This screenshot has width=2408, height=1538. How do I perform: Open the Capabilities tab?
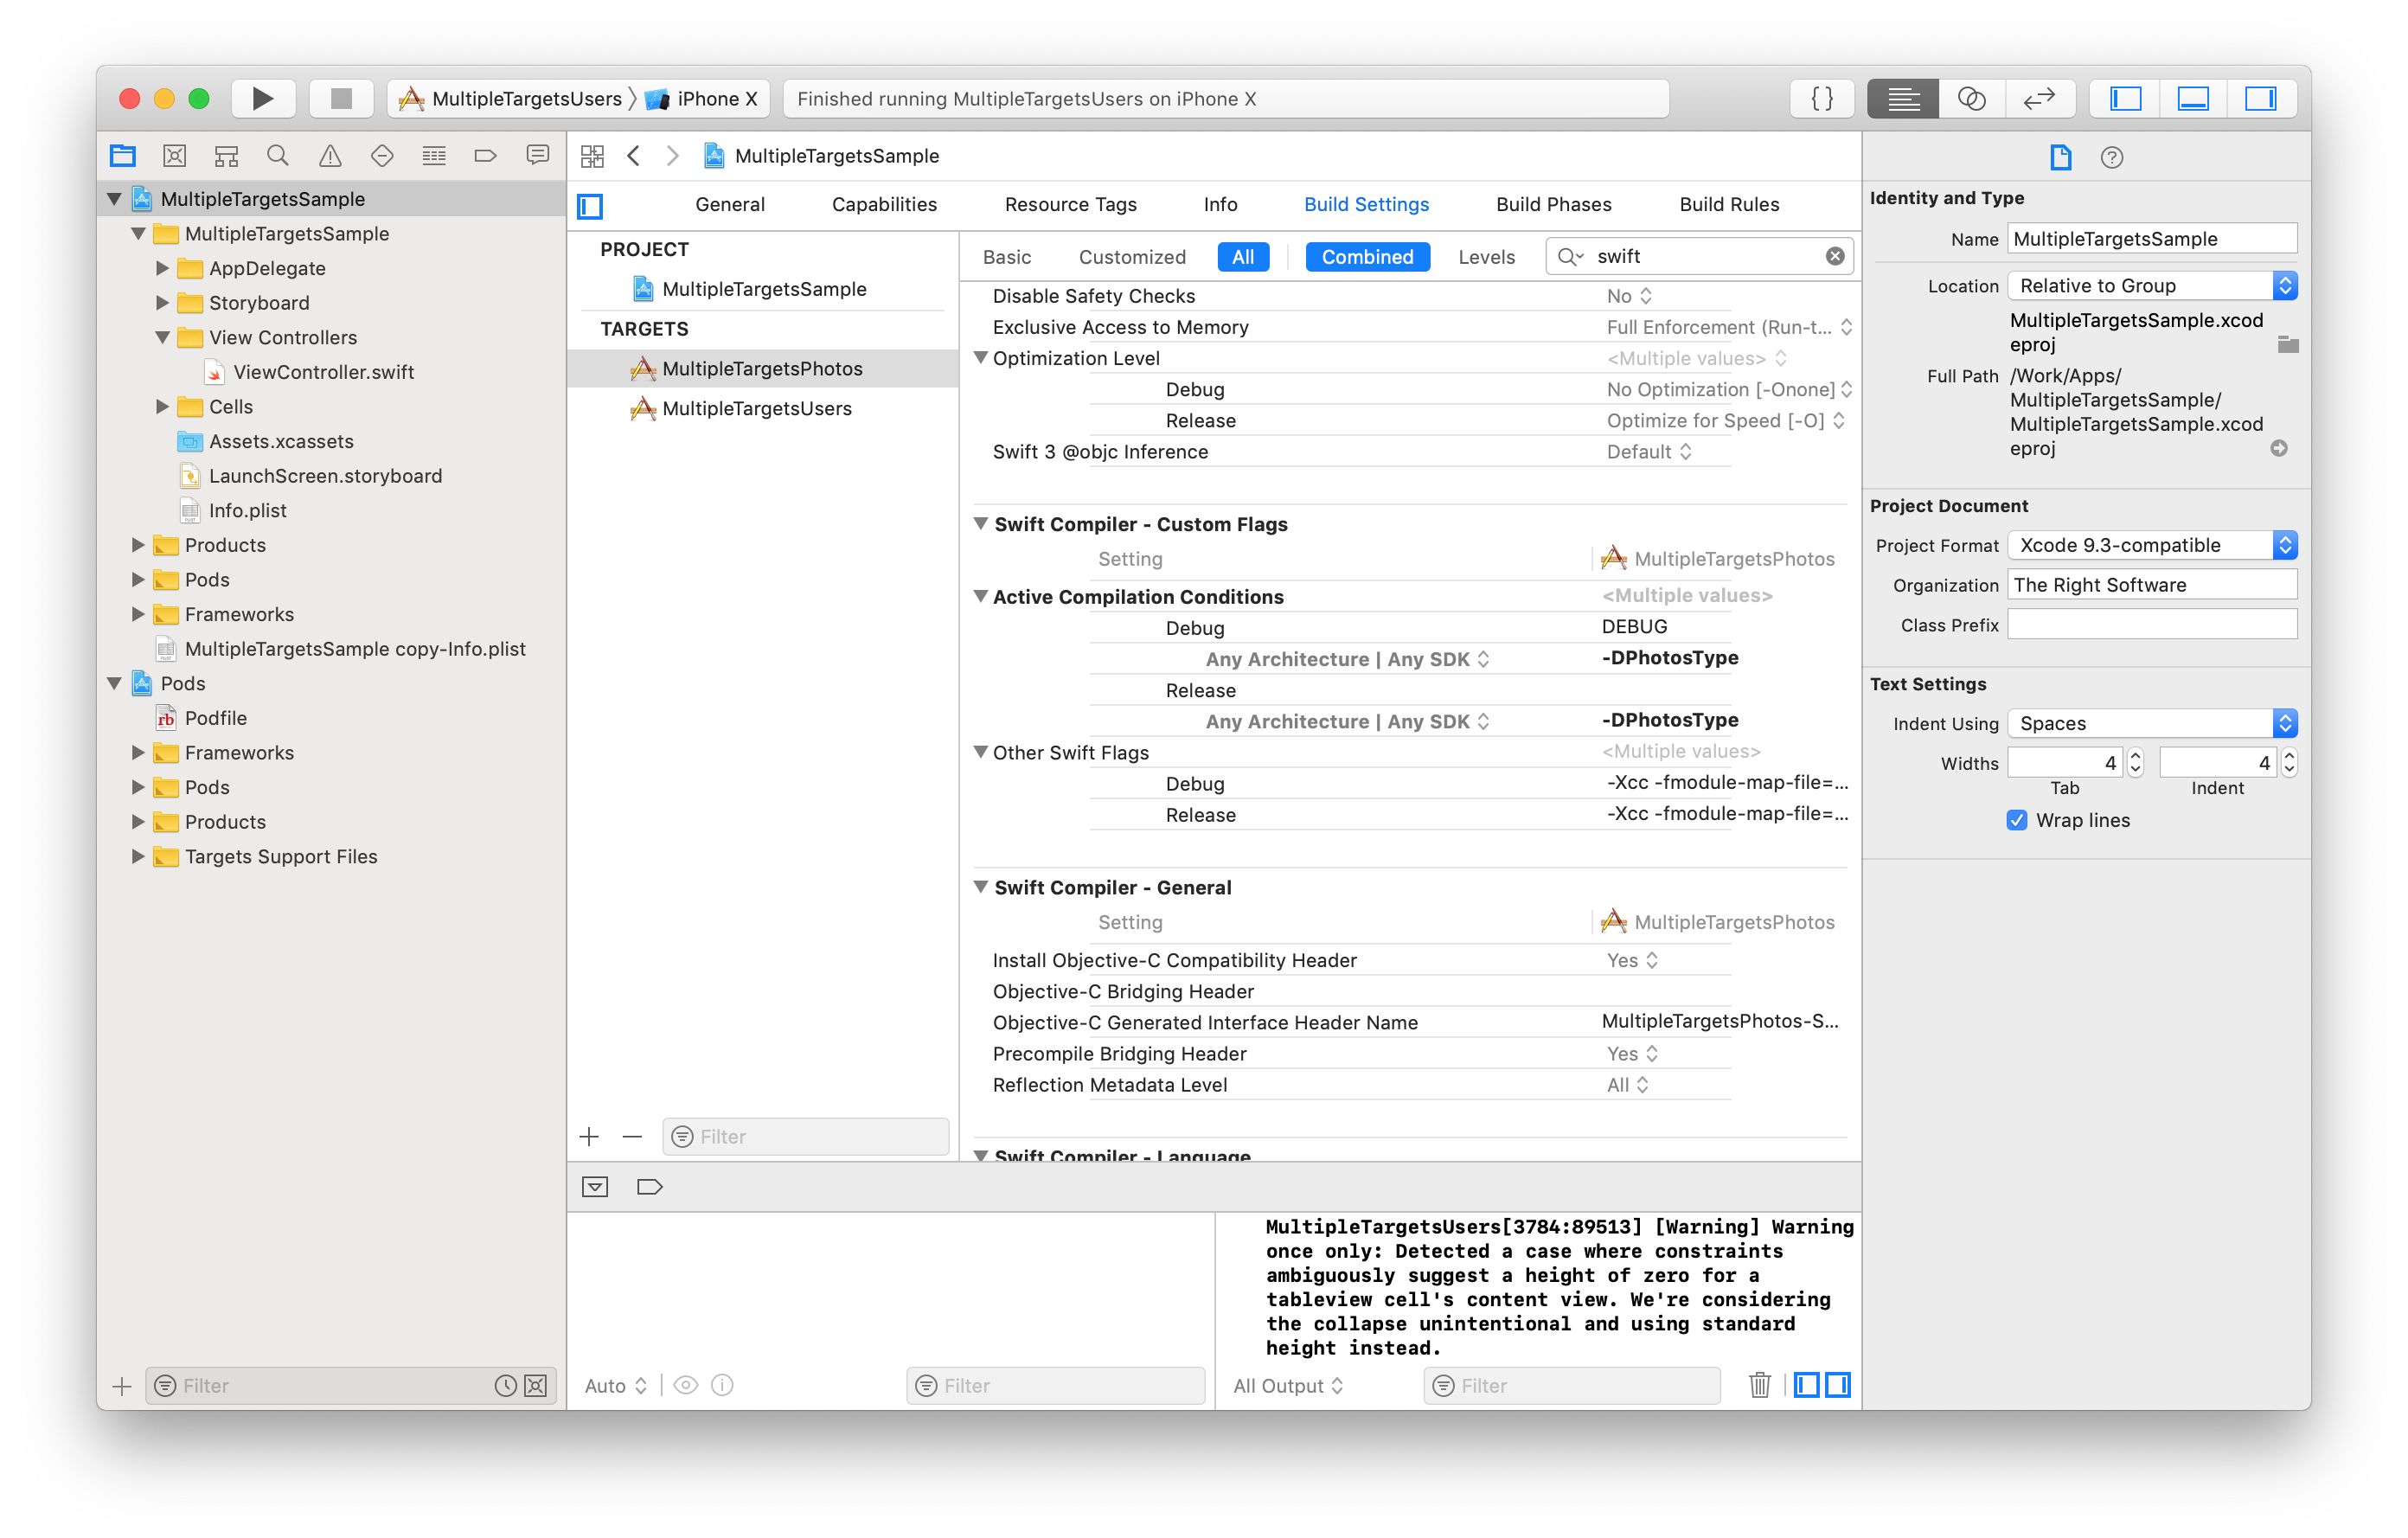884,204
